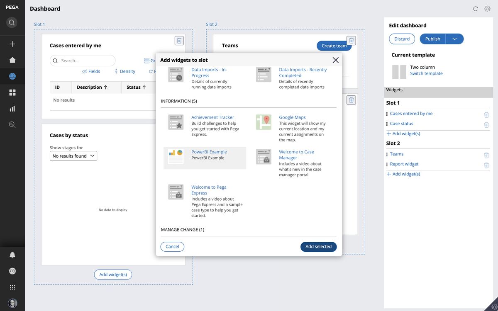This screenshot has height=311, width=498.
Task: Remove Cases entered by me from Widgets list
Action: point(486,114)
